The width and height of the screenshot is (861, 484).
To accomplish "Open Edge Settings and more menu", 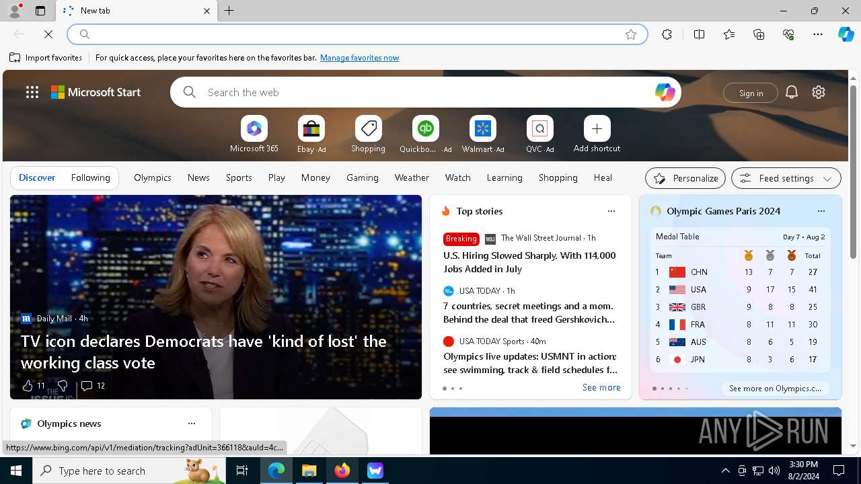I will click(x=818, y=34).
